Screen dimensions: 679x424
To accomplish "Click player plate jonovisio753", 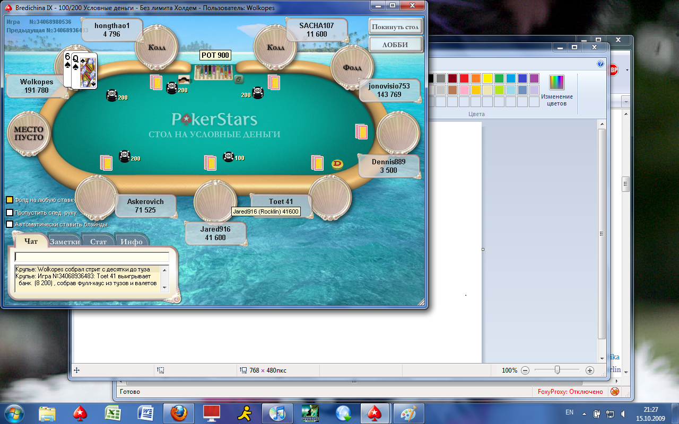I will point(389,90).
